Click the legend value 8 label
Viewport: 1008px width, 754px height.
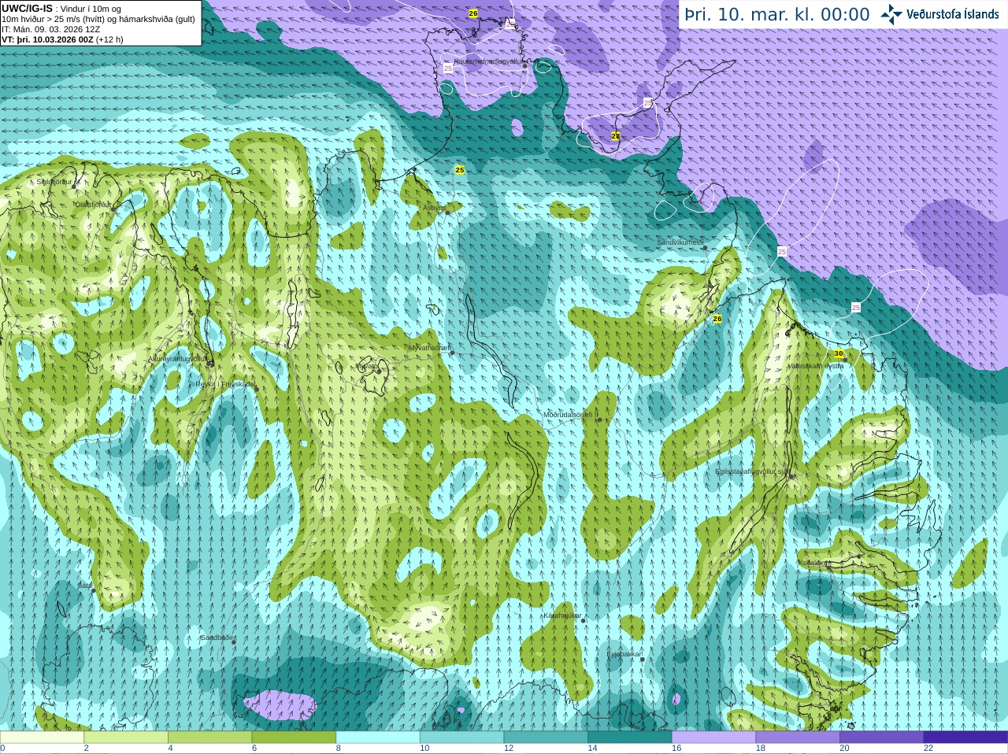tap(338, 748)
